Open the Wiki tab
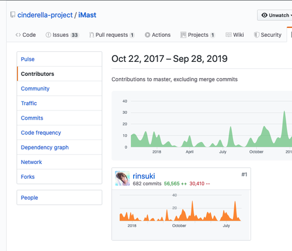 point(235,35)
